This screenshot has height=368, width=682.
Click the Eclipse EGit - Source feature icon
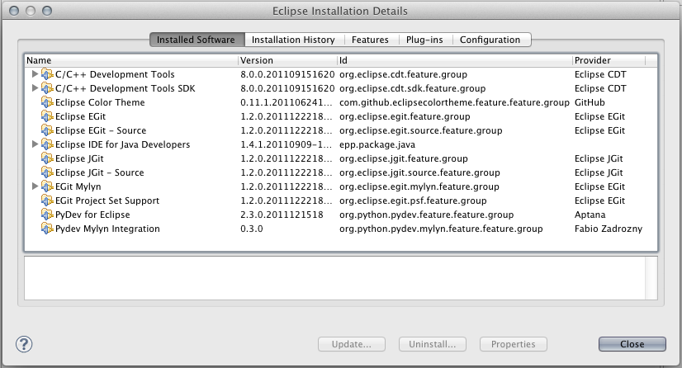pyautogui.click(x=47, y=130)
